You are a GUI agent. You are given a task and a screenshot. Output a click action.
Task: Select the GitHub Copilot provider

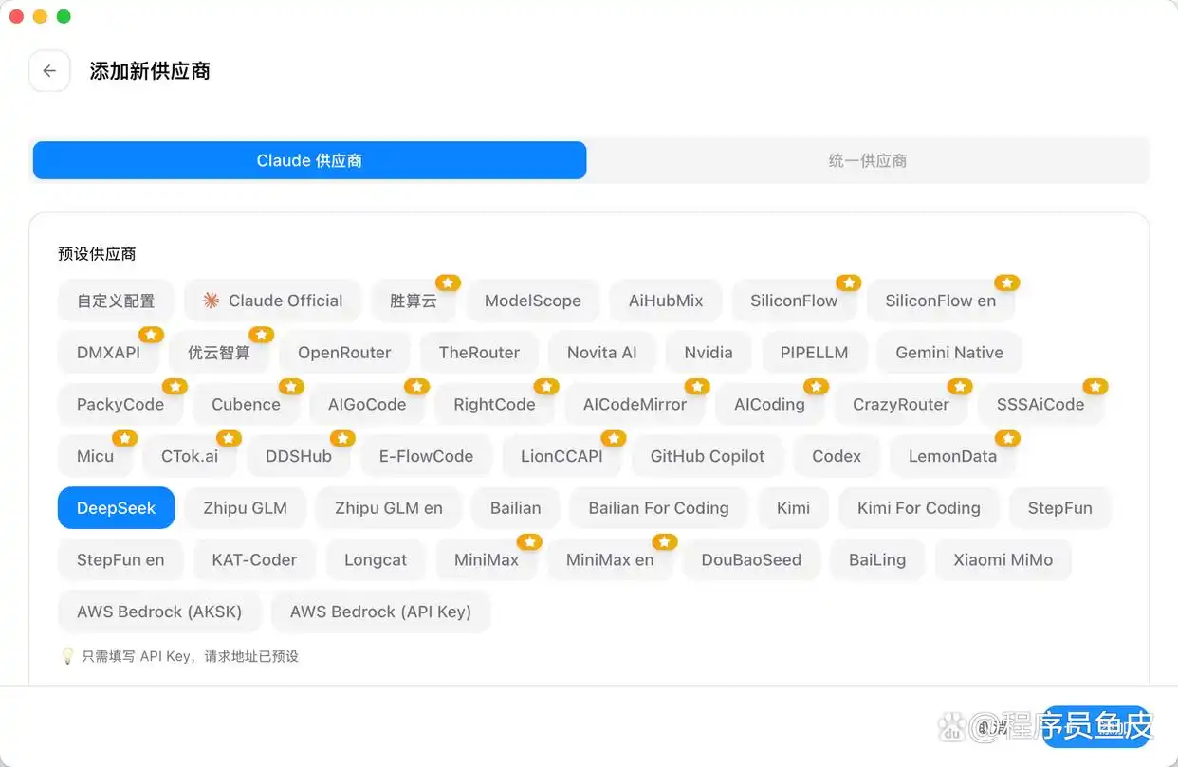pos(708,456)
